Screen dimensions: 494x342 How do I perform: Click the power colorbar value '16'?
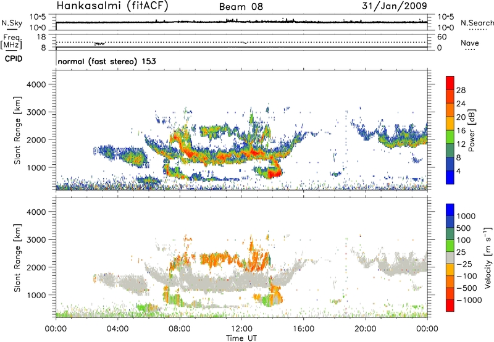pos(461,131)
